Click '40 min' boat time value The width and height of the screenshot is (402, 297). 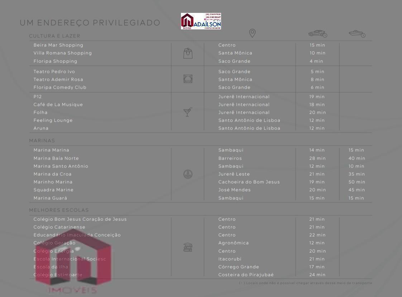pos(356,158)
